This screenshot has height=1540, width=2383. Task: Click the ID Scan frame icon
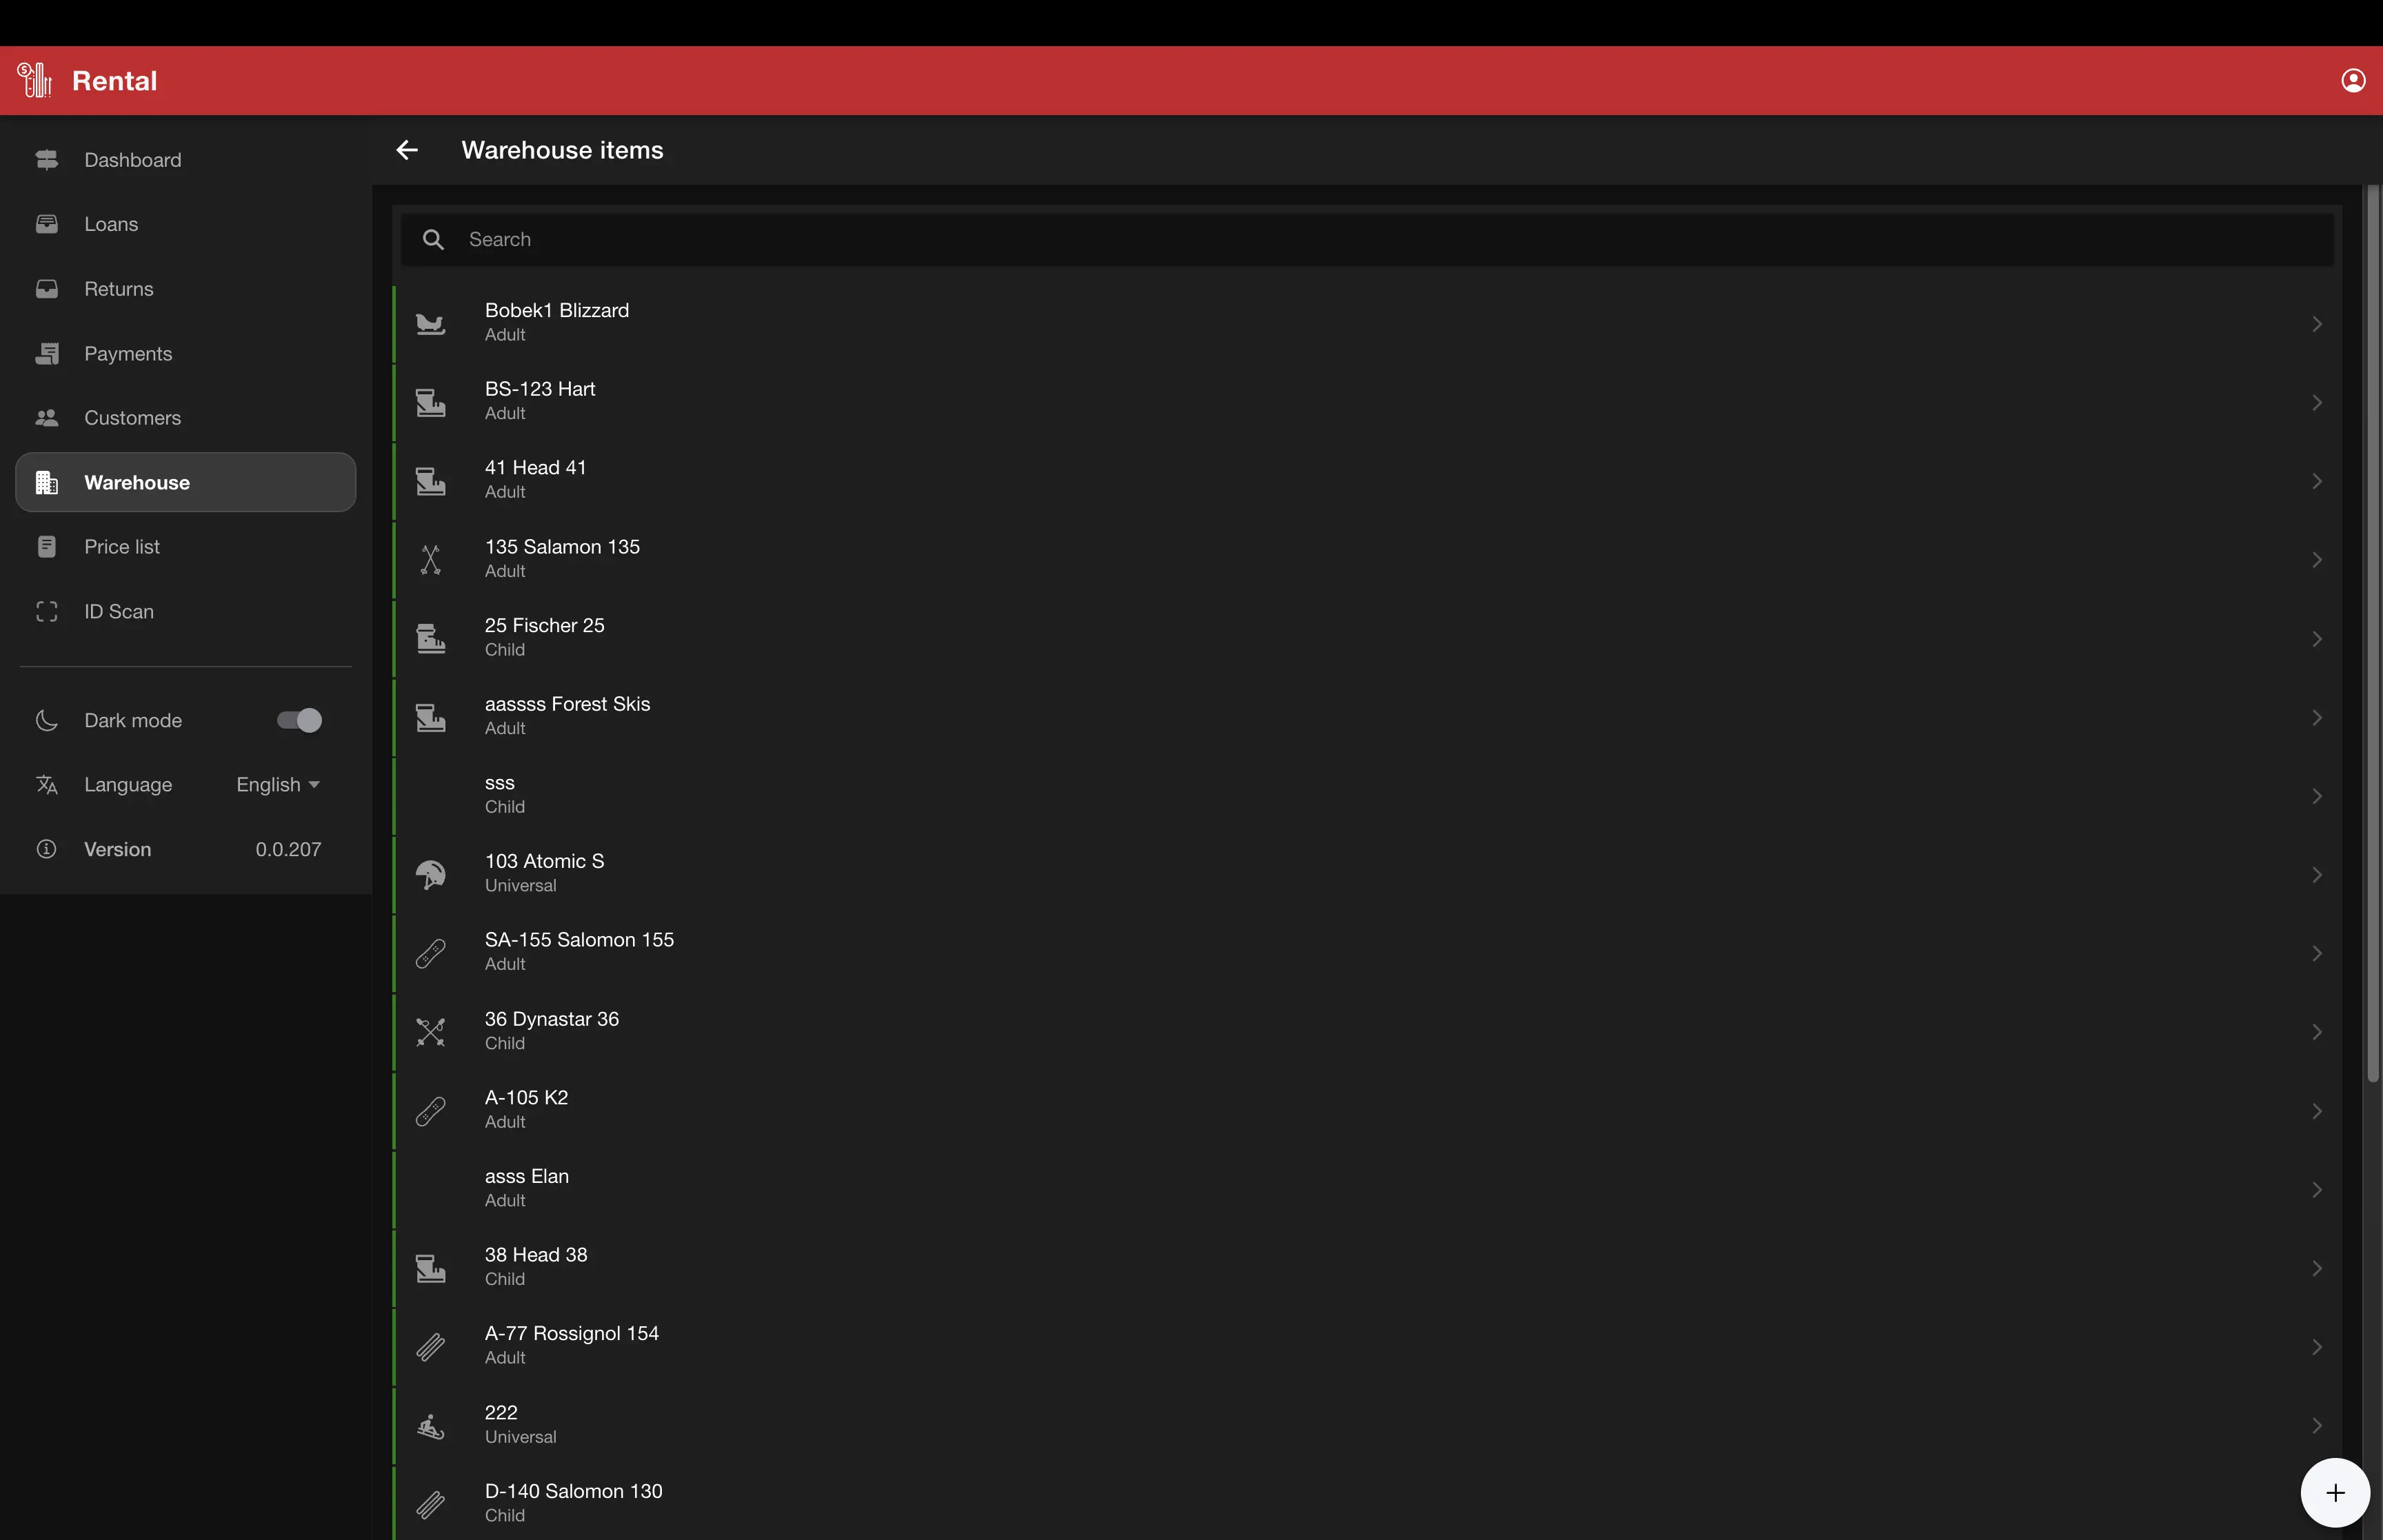click(x=47, y=611)
